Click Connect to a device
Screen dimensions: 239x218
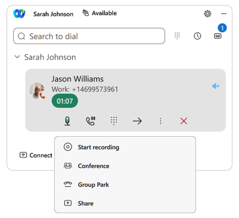click(x=36, y=155)
